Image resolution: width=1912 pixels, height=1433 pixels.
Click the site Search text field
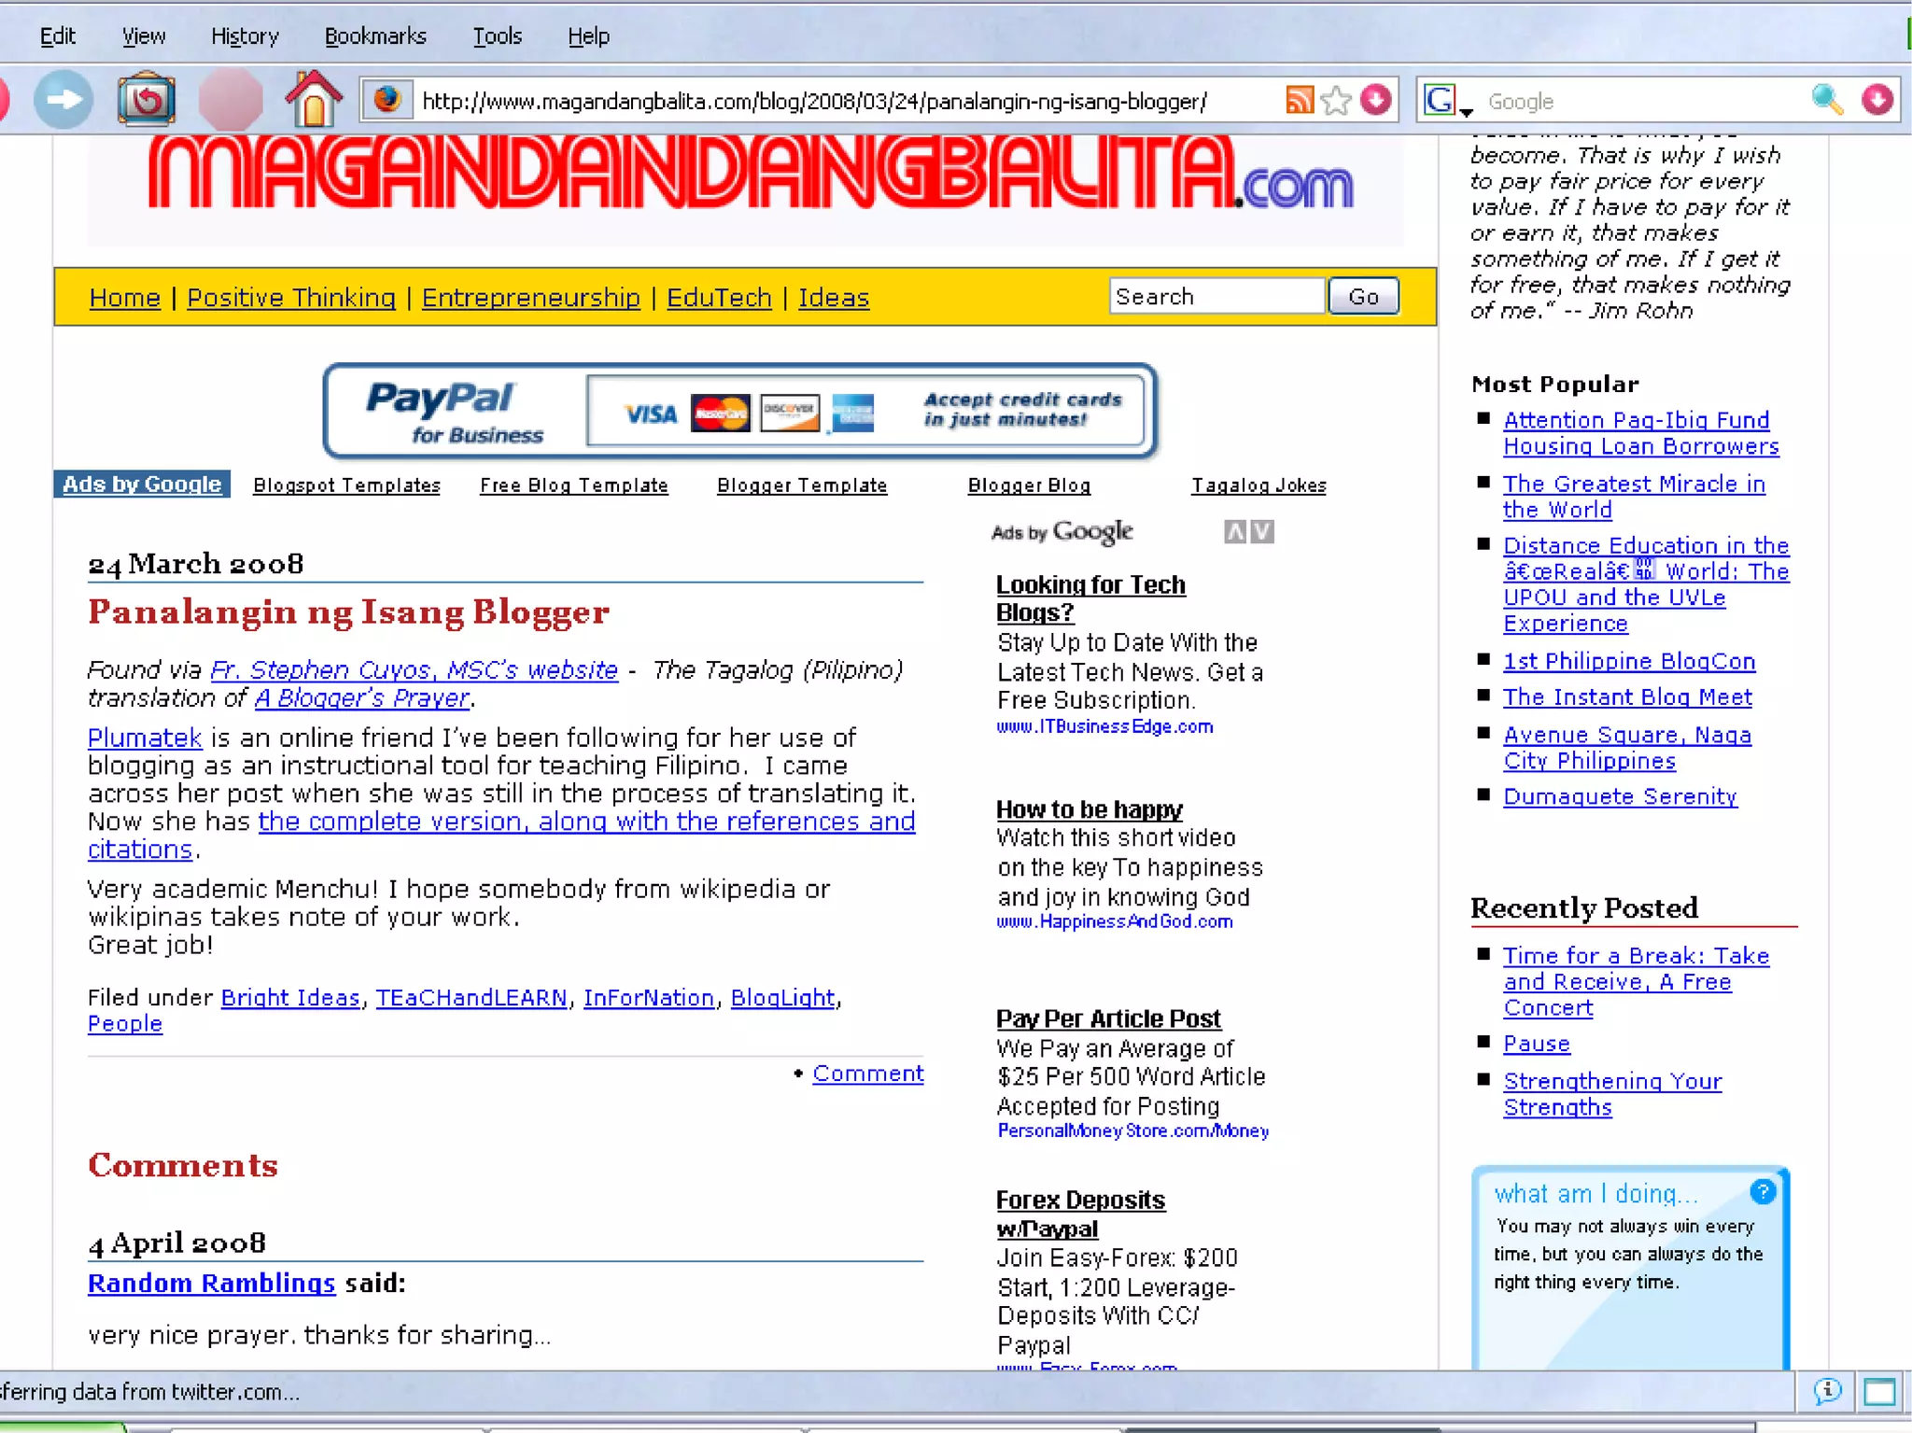(x=1216, y=297)
